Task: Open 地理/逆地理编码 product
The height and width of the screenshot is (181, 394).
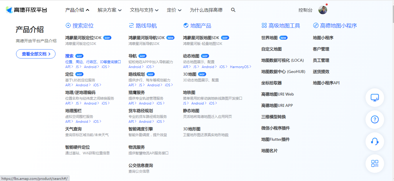Action: (x=80, y=92)
